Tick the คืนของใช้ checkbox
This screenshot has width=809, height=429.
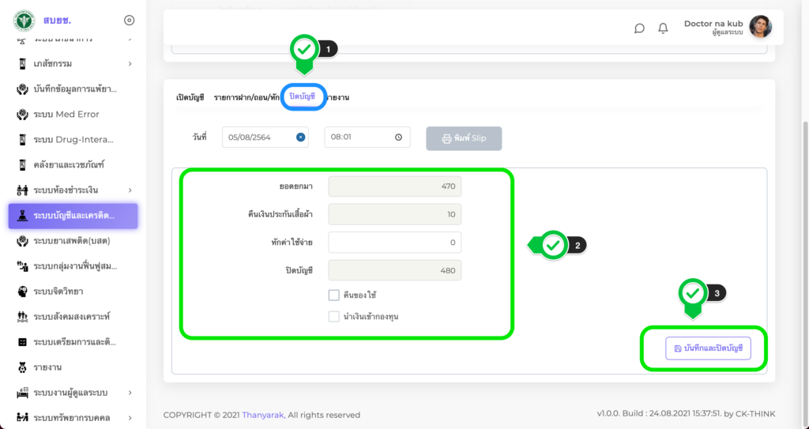coord(333,295)
